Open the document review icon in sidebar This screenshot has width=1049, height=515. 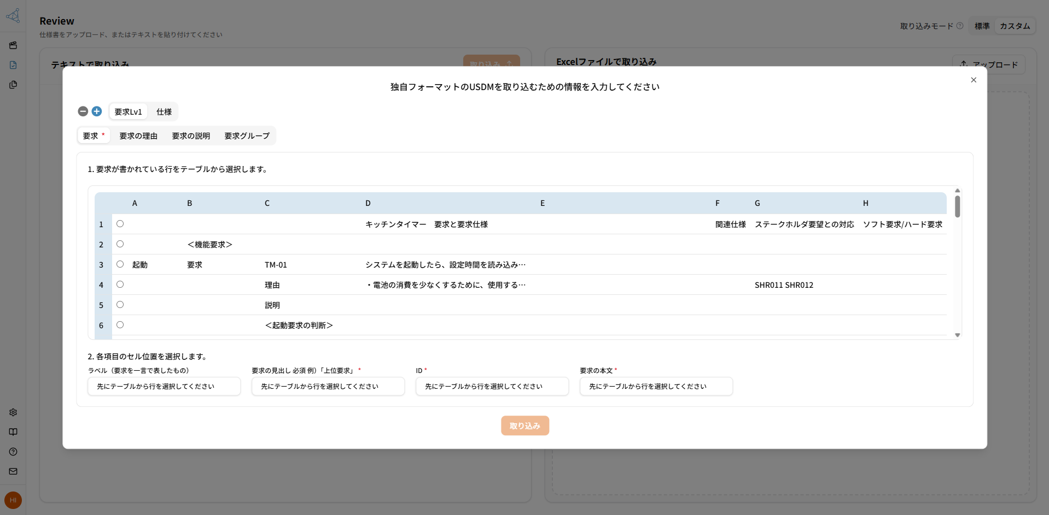click(13, 65)
